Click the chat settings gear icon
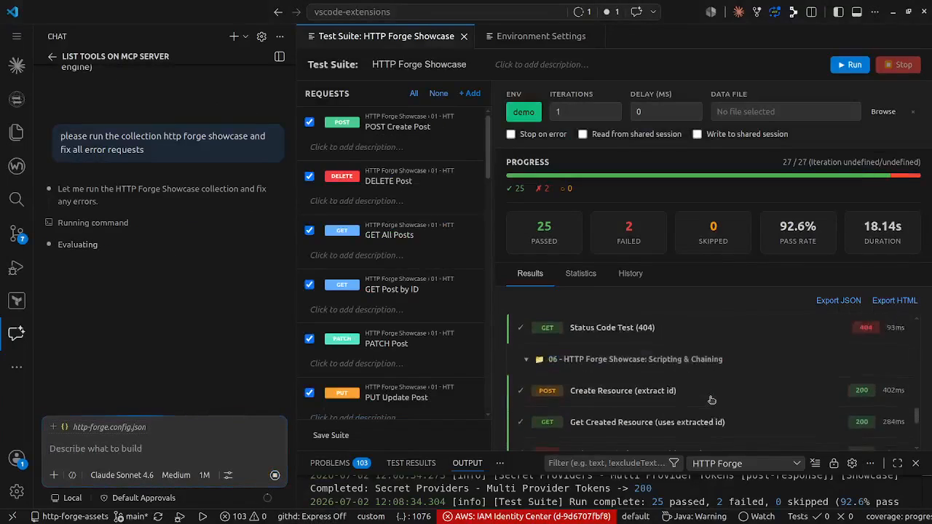932x524 pixels. pyautogui.click(x=261, y=36)
